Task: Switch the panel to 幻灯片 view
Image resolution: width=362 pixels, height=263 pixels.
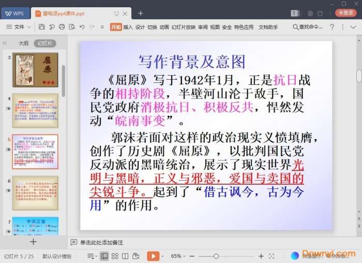Action: (45, 43)
